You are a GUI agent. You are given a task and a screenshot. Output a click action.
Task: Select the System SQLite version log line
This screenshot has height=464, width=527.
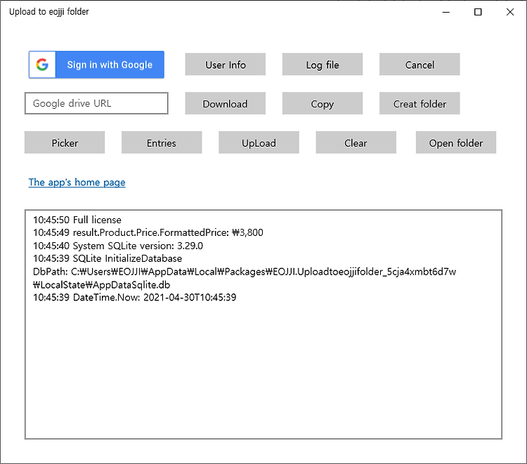pos(118,246)
